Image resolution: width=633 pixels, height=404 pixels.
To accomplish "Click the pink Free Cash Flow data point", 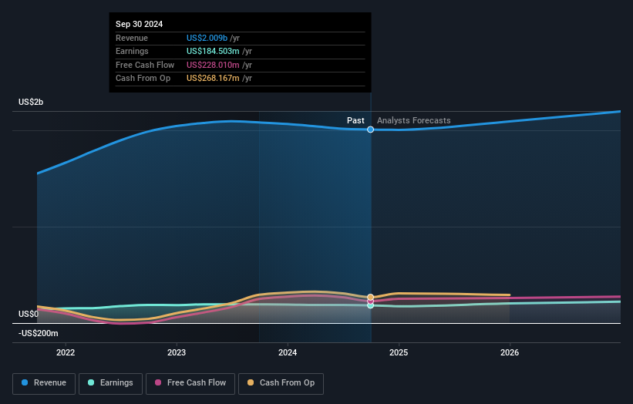I will pyautogui.click(x=370, y=301).
